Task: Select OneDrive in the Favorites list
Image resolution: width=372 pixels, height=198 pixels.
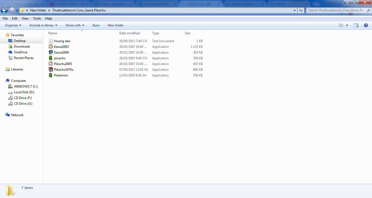Action: pos(20,52)
